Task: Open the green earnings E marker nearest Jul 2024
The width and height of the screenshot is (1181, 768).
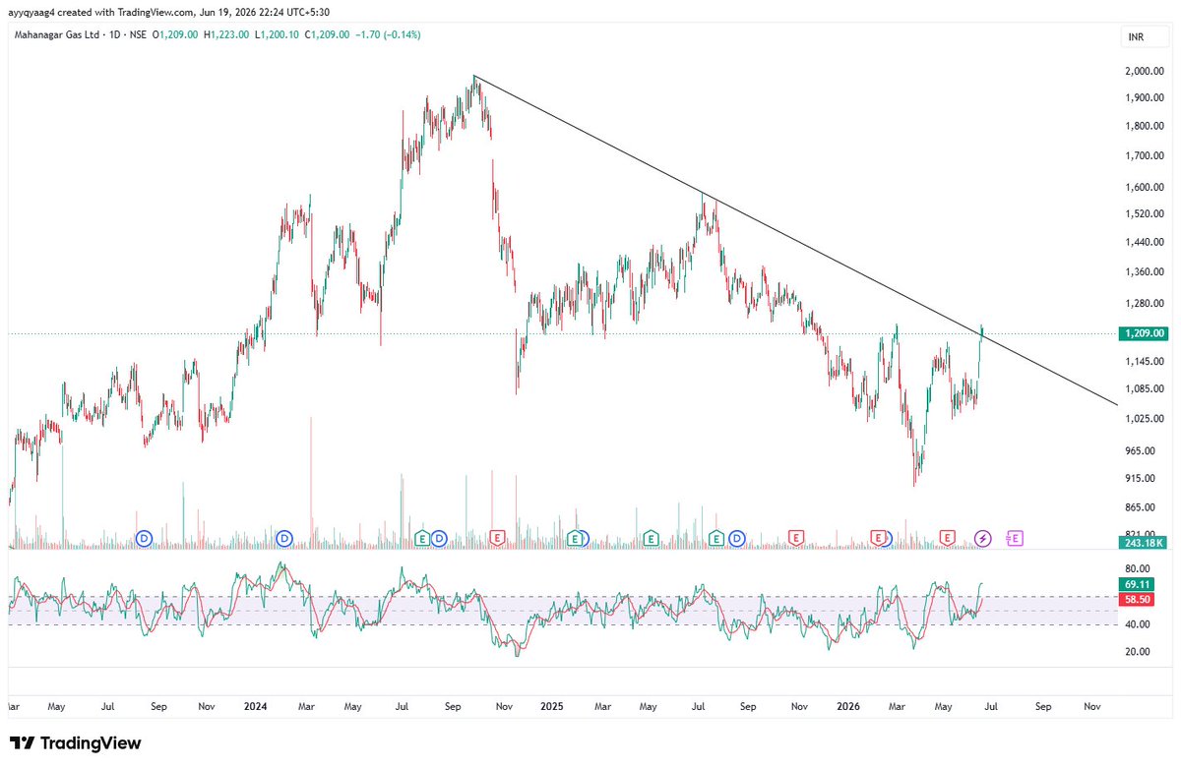Action: [422, 538]
